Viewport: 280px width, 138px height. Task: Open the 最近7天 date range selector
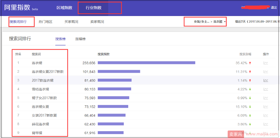coord(257,22)
